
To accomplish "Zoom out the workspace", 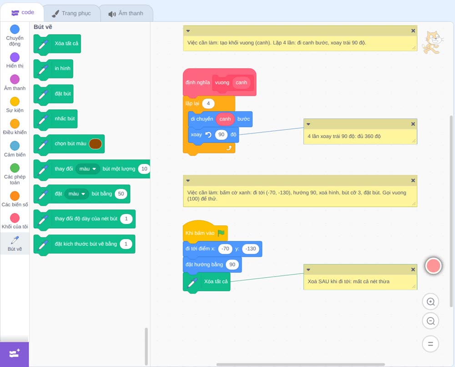I will 430,321.
